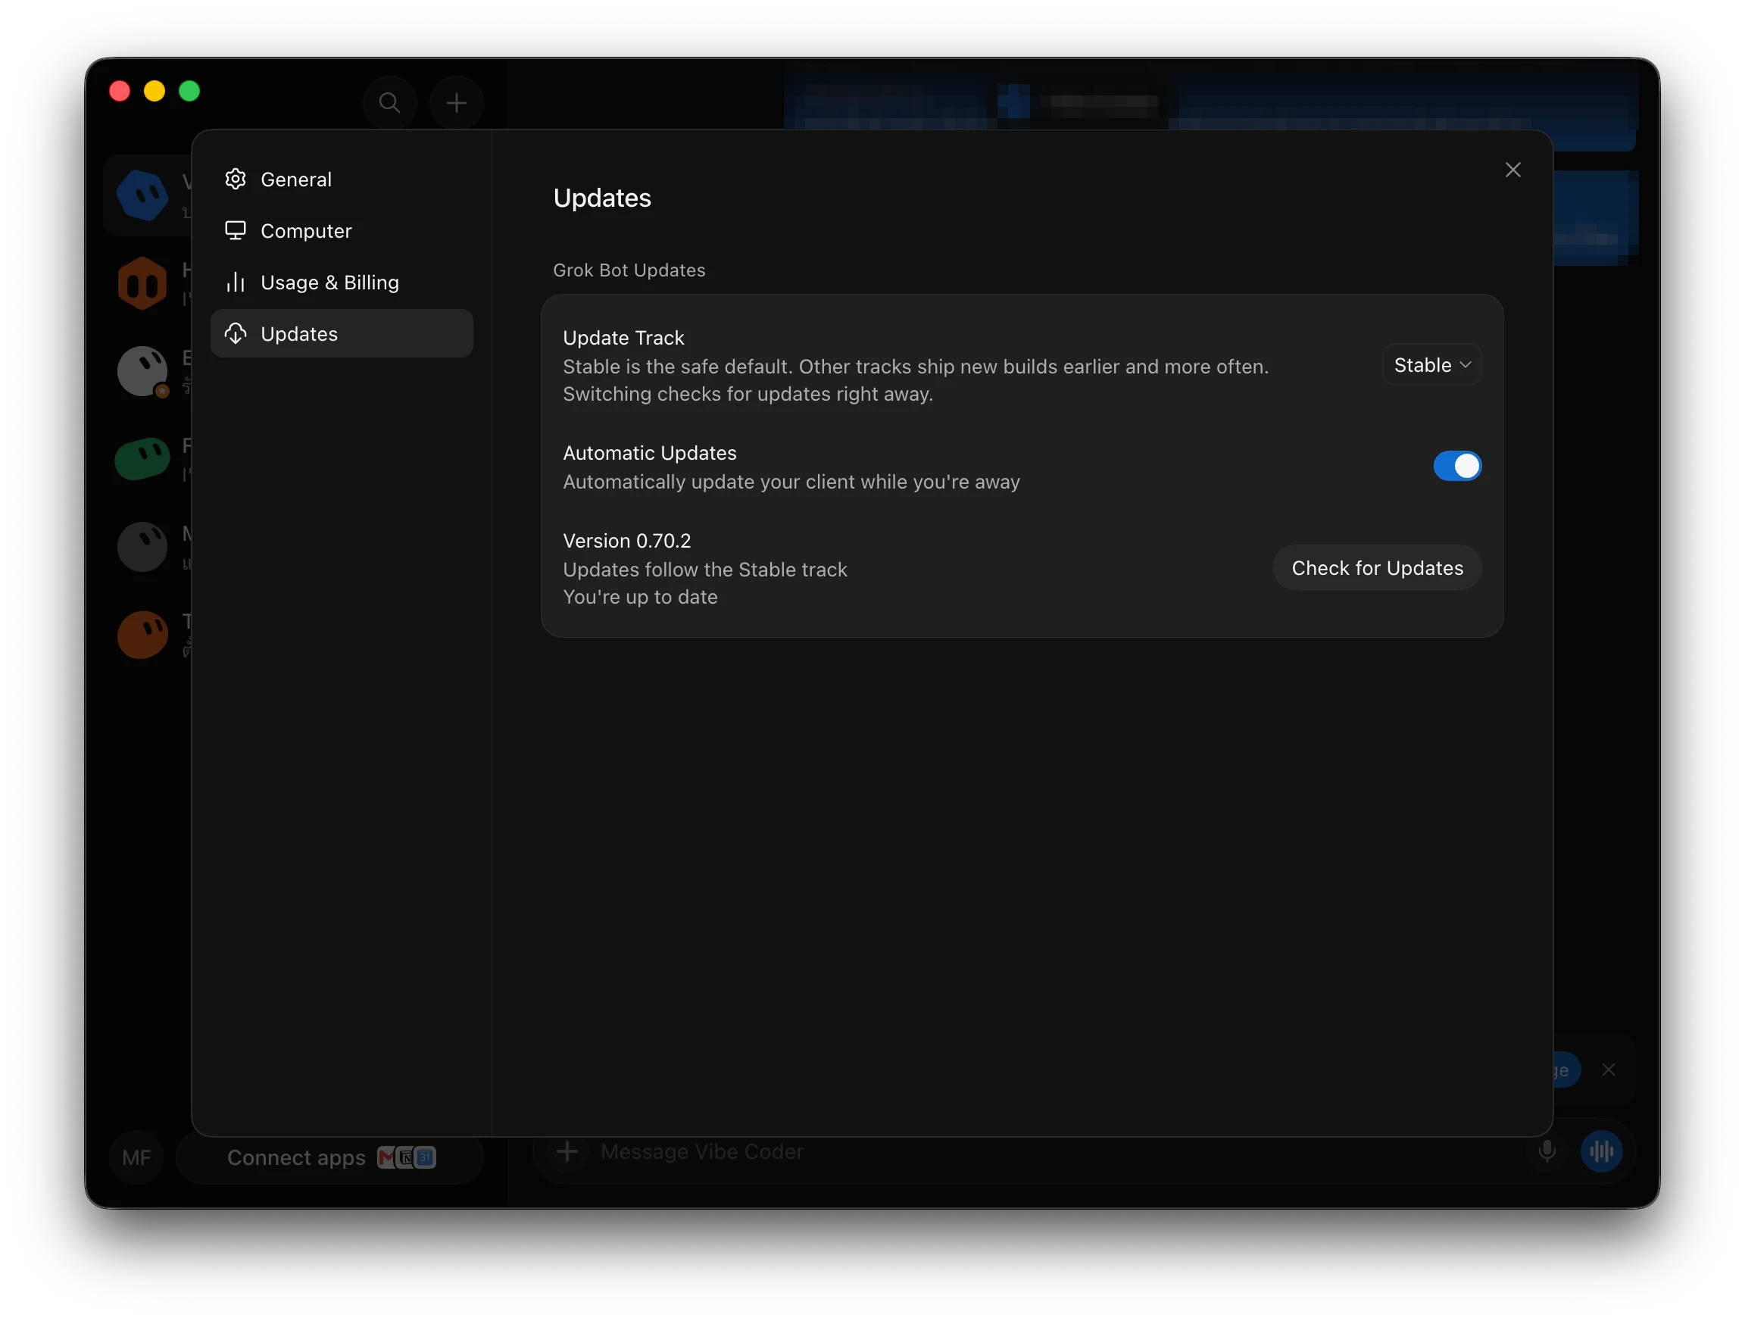The image size is (1745, 1321).
Task: Select the orange two-eyed bot avatar in the sidebar
Action: [x=143, y=283]
